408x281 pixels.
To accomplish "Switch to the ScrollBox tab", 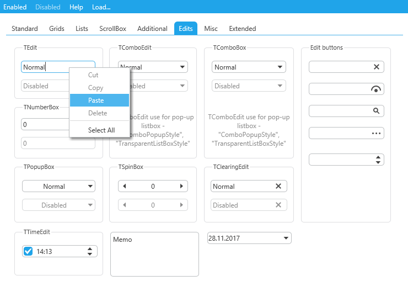I will [x=112, y=28].
